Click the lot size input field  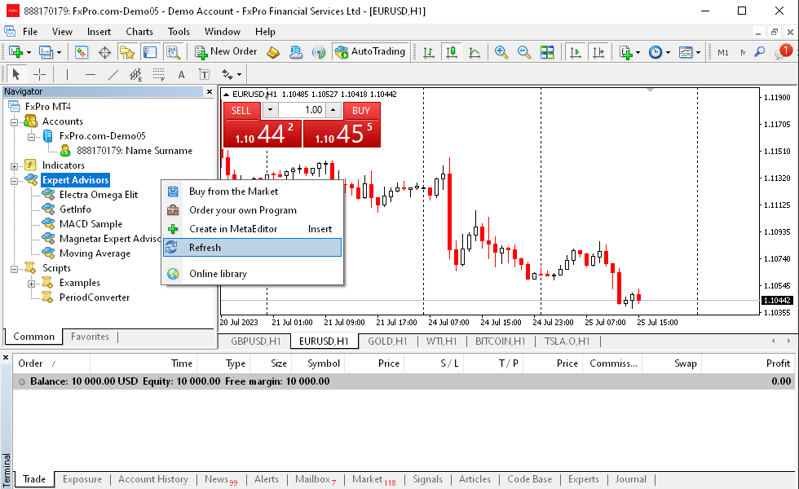[x=302, y=110]
